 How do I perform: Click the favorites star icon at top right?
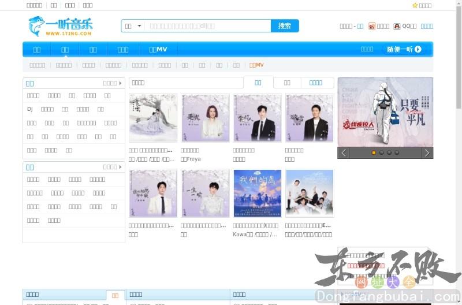click(x=415, y=5)
